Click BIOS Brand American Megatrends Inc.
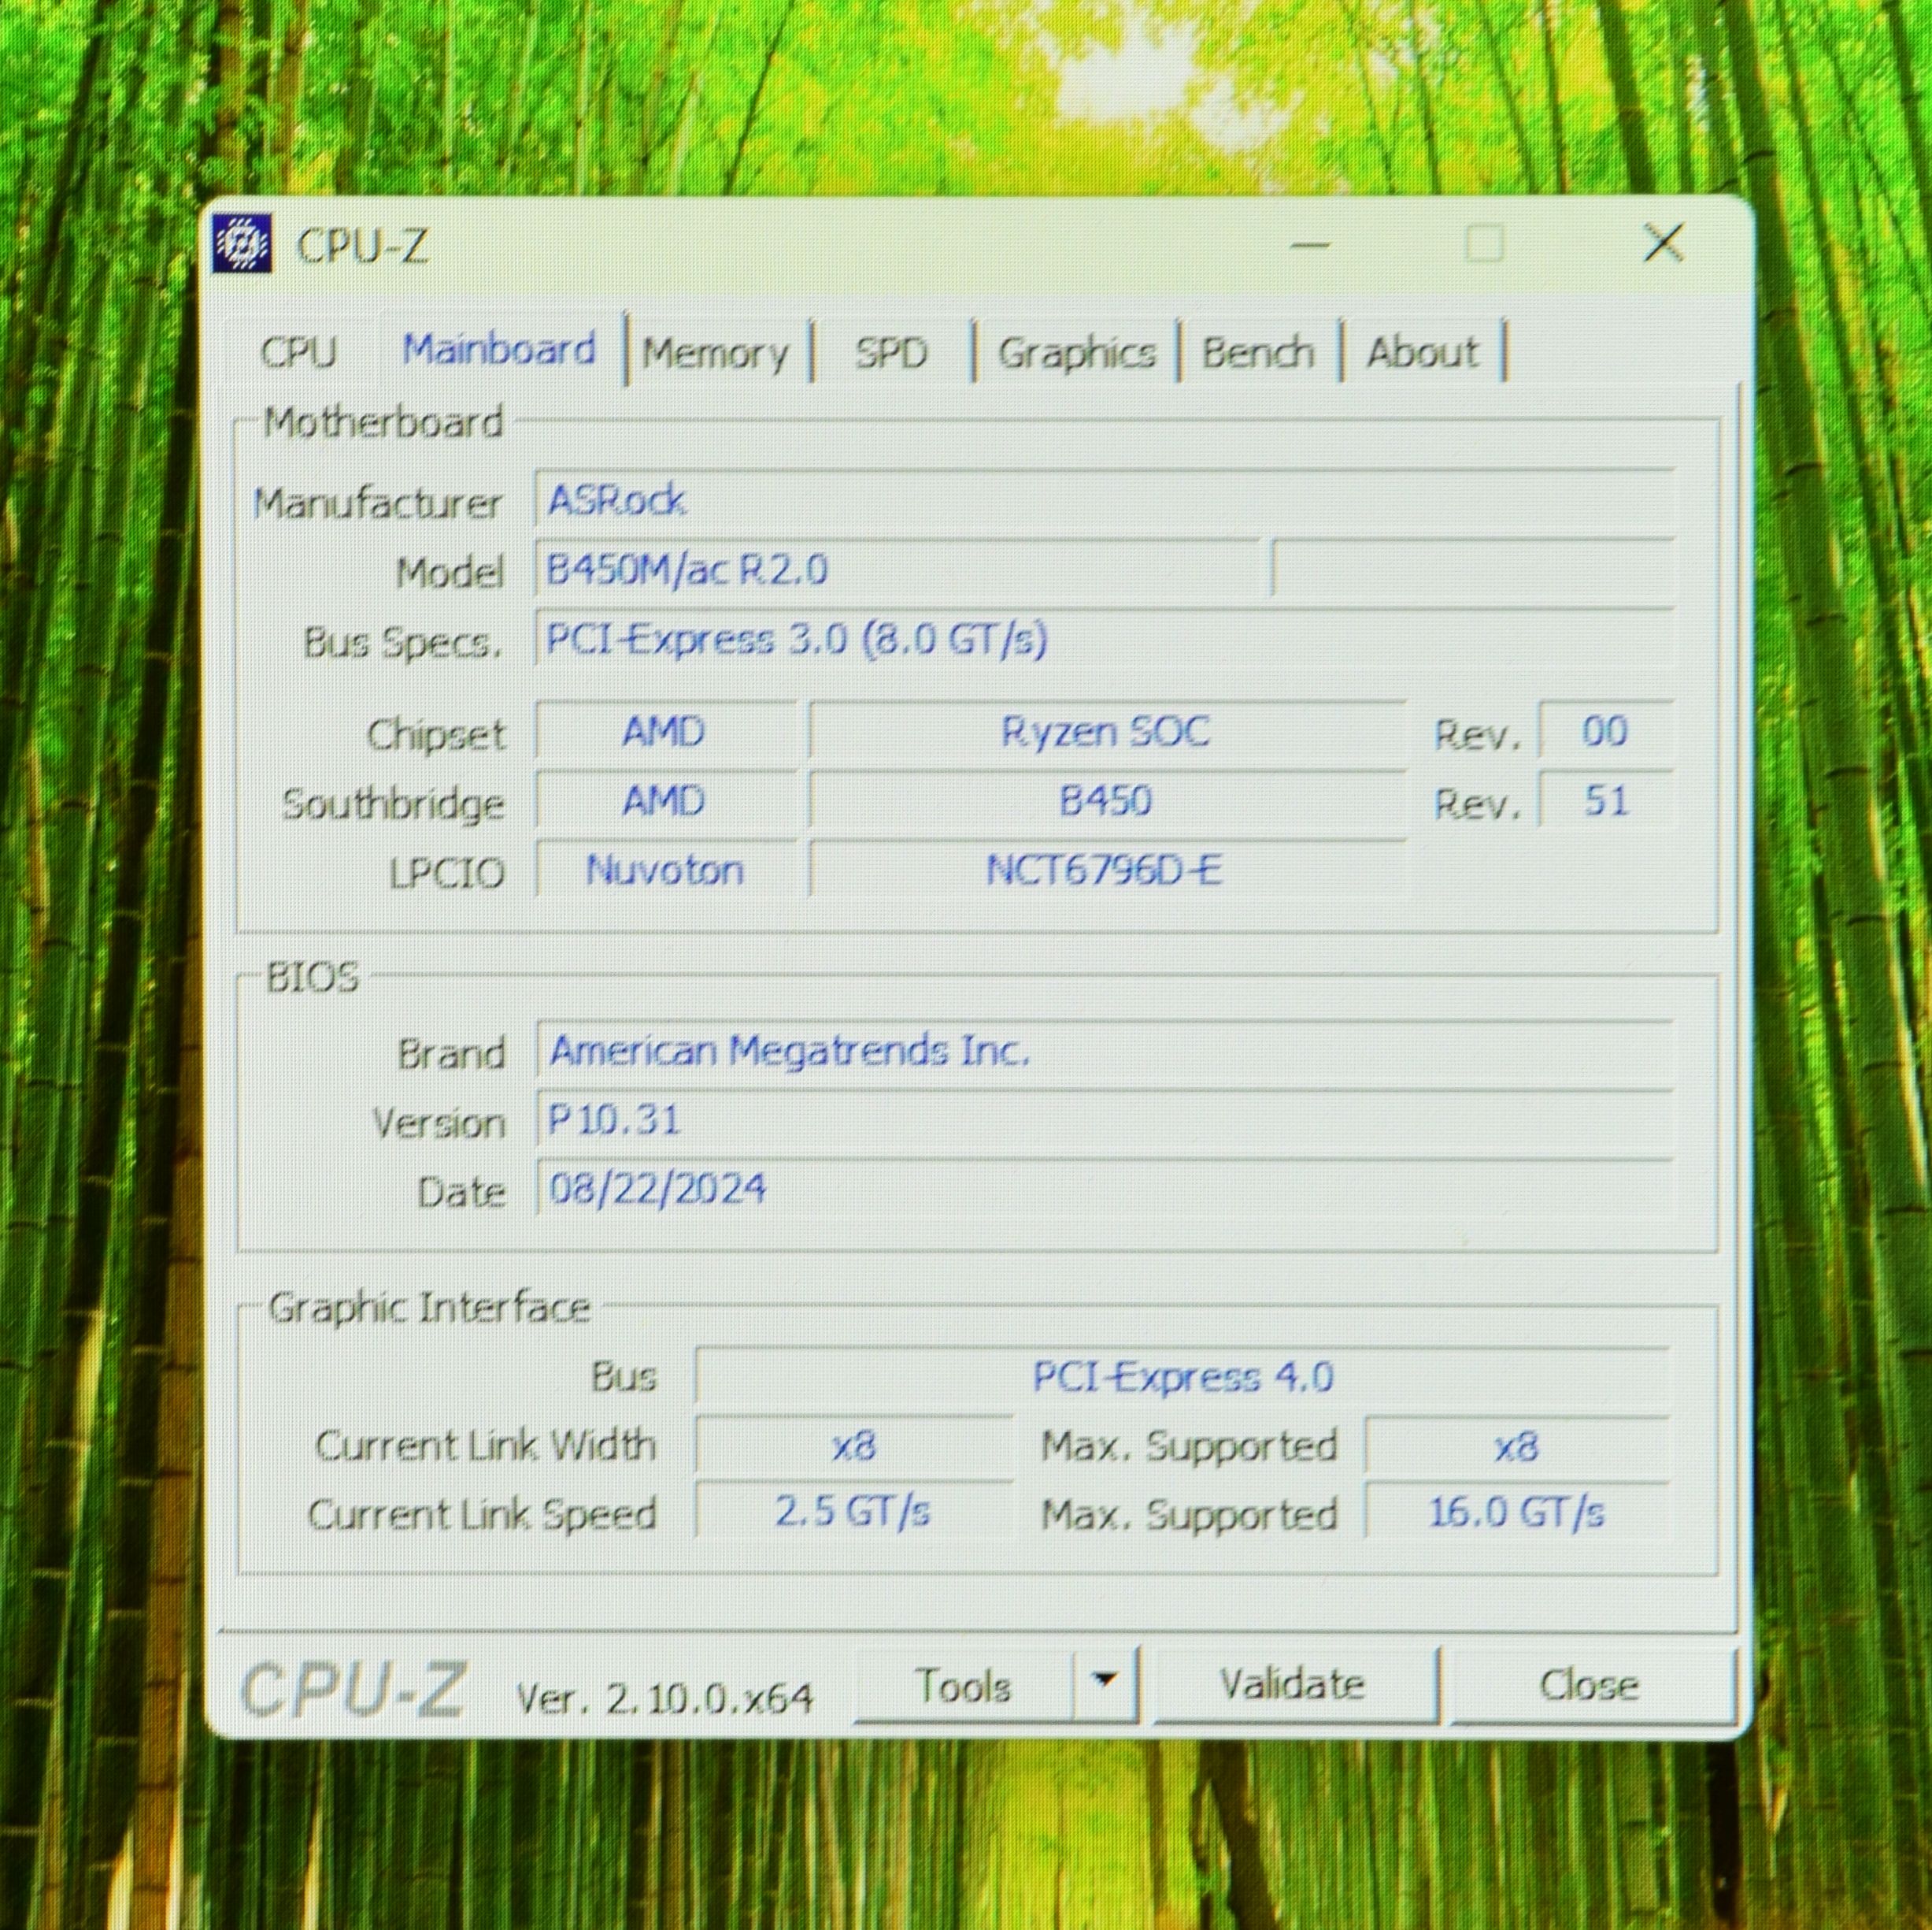Screen dimensions: 1932x1930 coord(1104,1051)
